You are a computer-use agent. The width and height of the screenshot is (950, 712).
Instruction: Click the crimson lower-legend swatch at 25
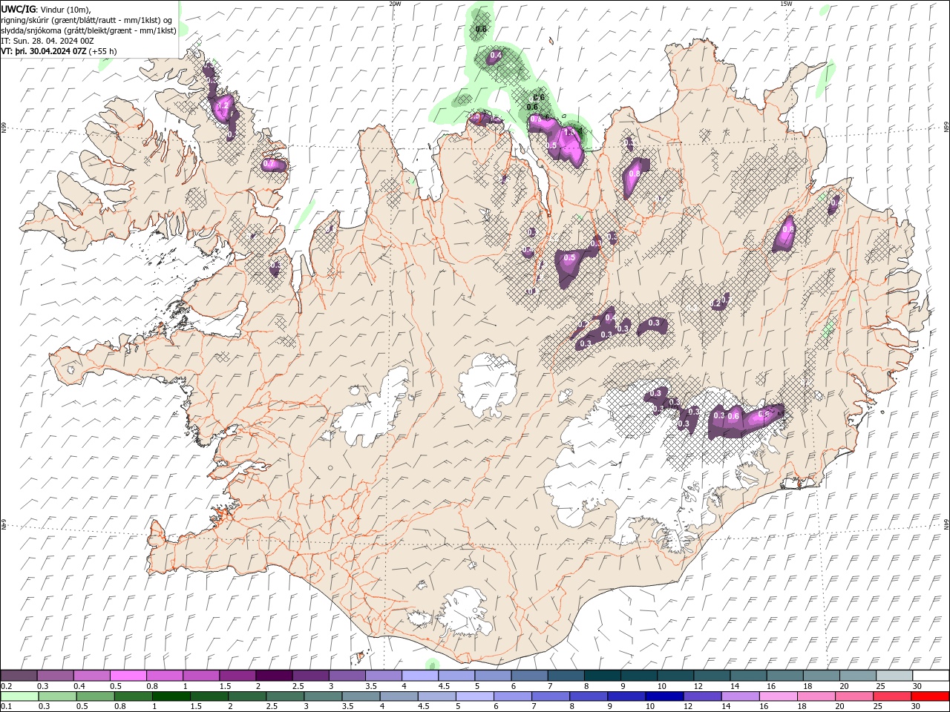click(891, 696)
